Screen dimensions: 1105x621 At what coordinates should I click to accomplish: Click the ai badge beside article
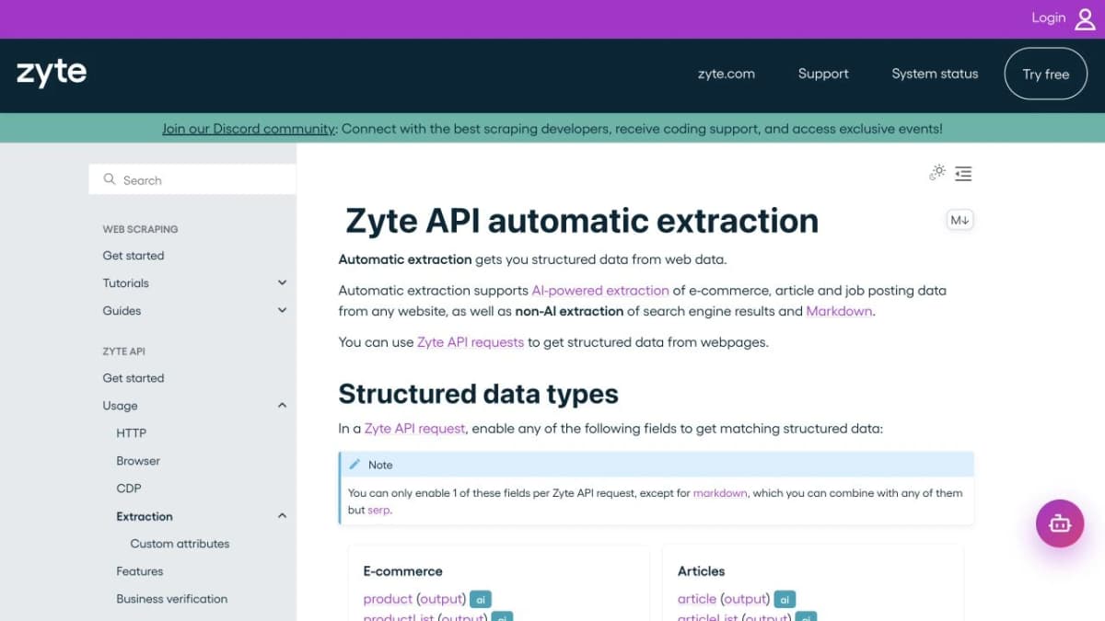(785, 599)
